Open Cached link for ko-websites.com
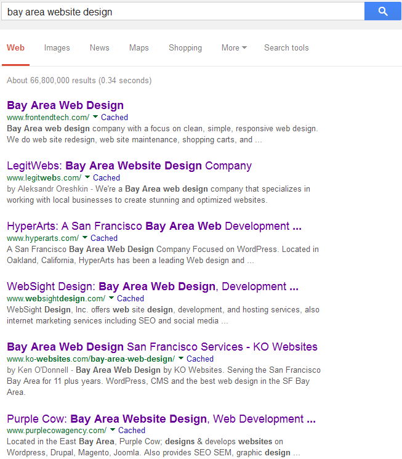 tap(200, 359)
